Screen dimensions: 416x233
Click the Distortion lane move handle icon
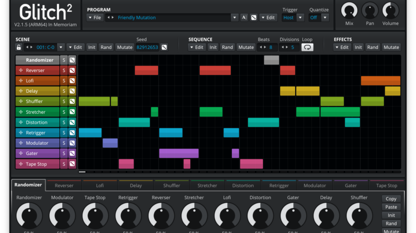(x=21, y=123)
